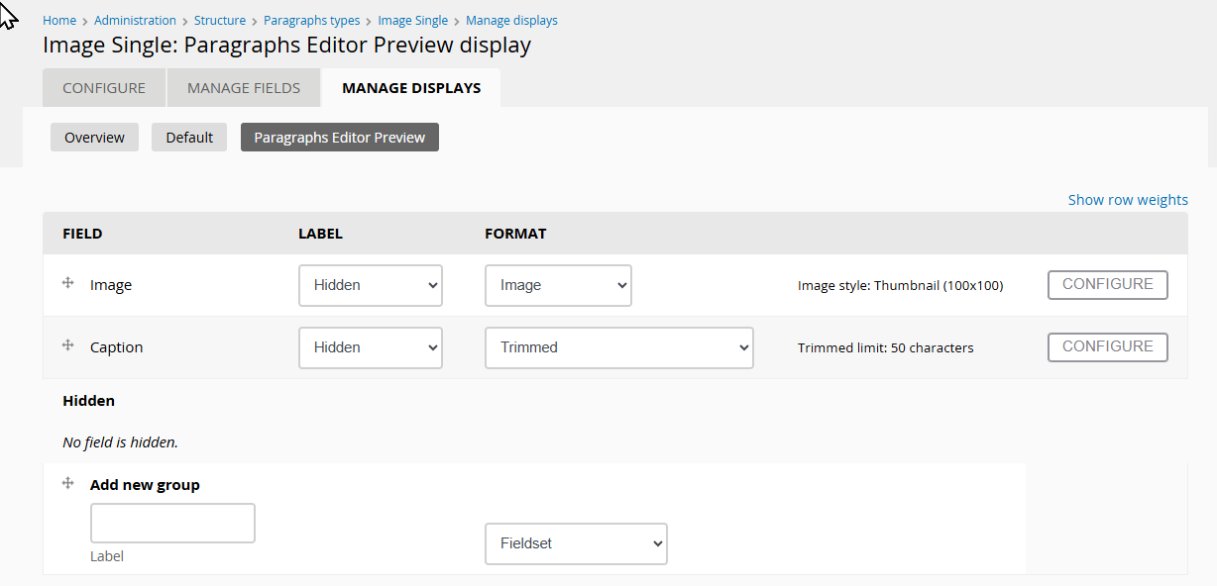Select Paragraphs Editor Preview display mode

click(x=339, y=138)
